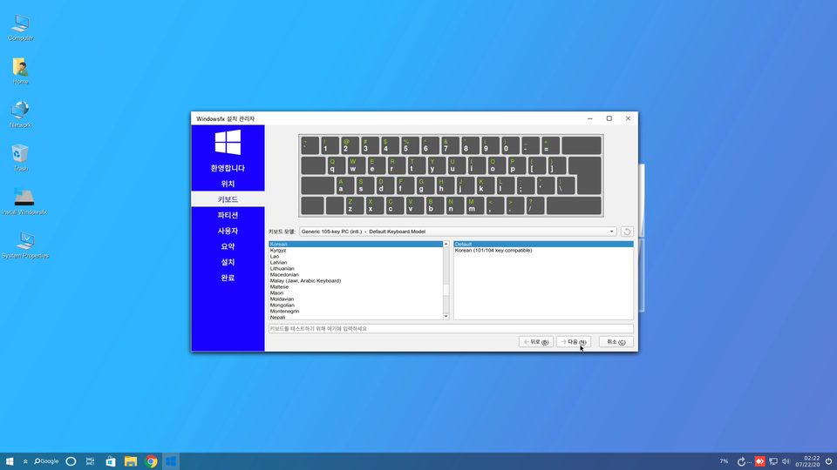
Task: Open System Properties desktop icon
Action: click(25, 245)
